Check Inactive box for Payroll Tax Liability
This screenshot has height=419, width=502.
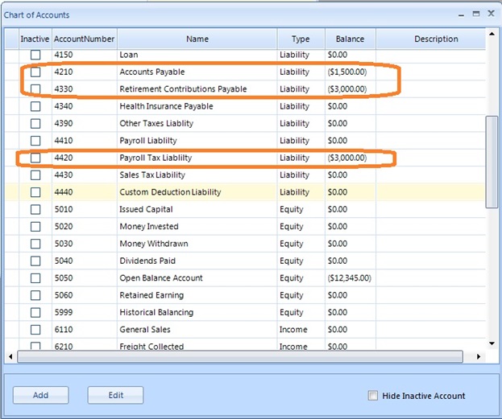[x=35, y=158]
